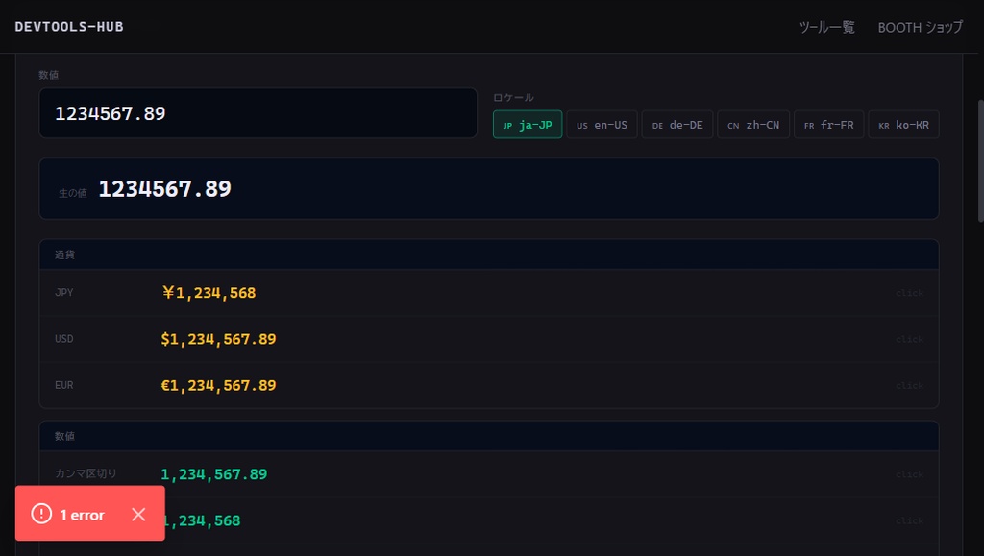
Task: Copy the JPY value ¥1,234,568
Action: pyautogui.click(x=209, y=293)
